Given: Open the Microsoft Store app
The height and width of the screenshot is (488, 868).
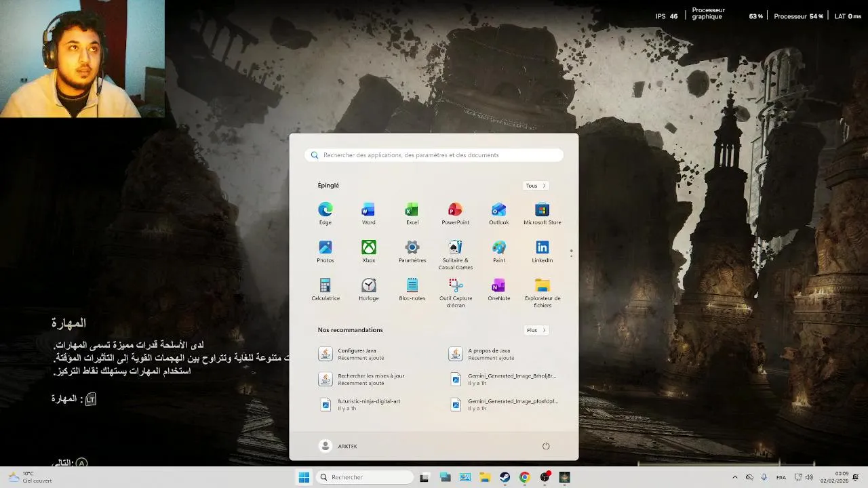Looking at the screenshot, I should pyautogui.click(x=542, y=213).
